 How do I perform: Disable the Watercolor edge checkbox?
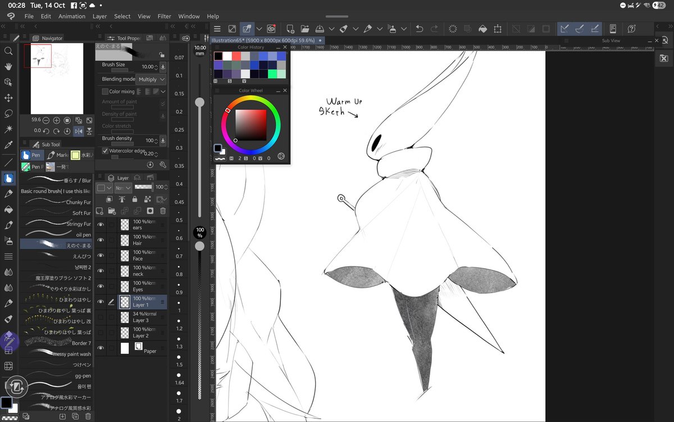pos(105,151)
